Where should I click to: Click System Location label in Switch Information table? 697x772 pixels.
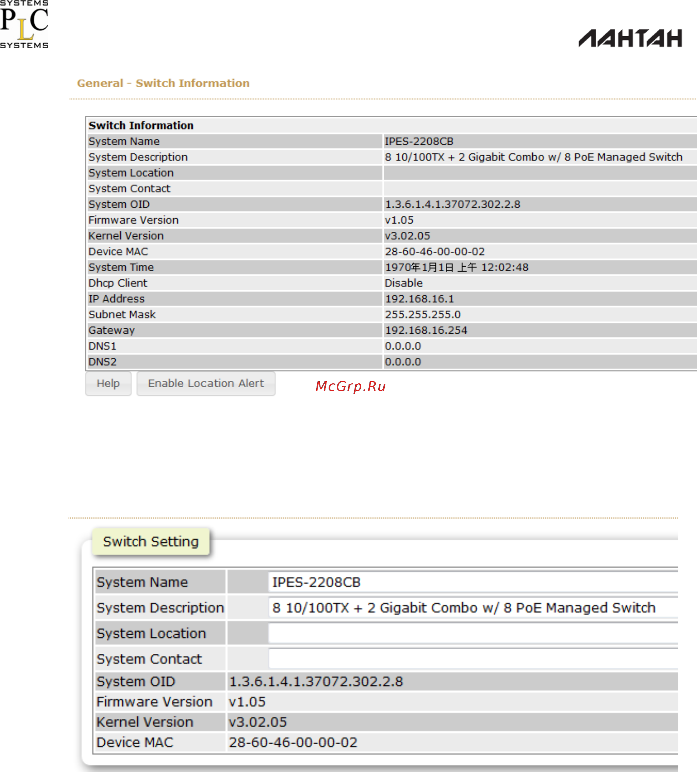131,173
